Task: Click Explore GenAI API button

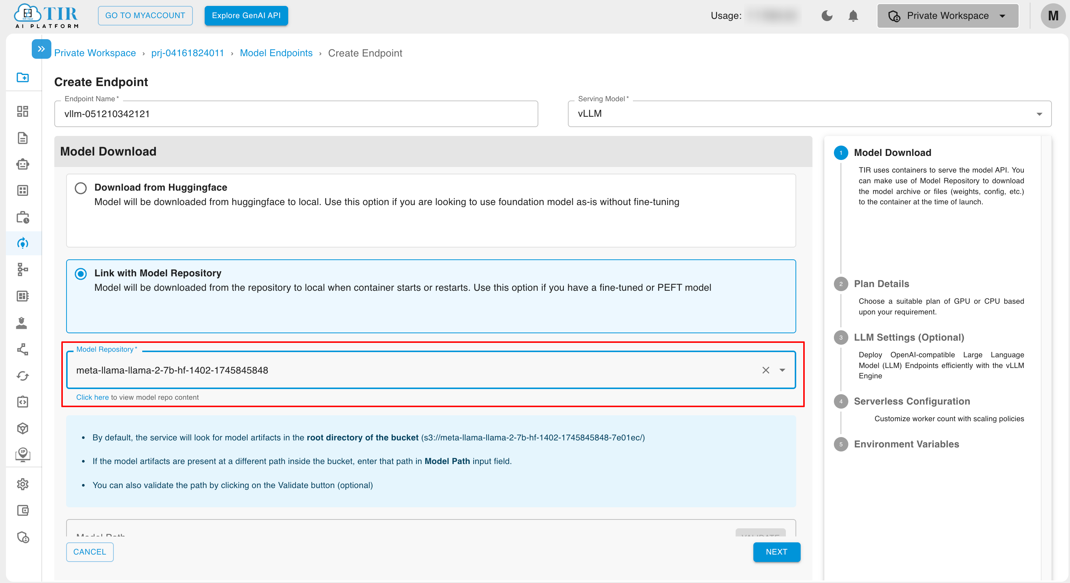Action: click(x=246, y=16)
